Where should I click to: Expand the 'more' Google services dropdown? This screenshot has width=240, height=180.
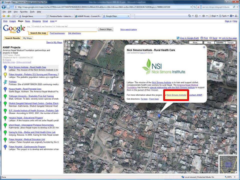[53, 21]
